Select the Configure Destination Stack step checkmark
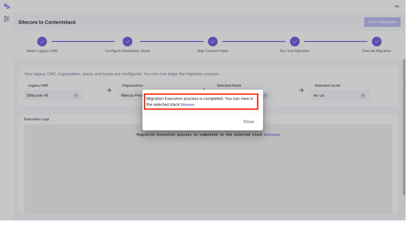This screenshot has width=406, height=233. [x=127, y=42]
